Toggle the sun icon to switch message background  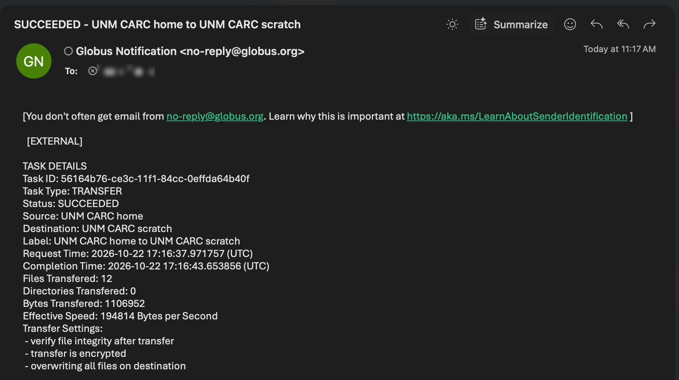[452, 25]
